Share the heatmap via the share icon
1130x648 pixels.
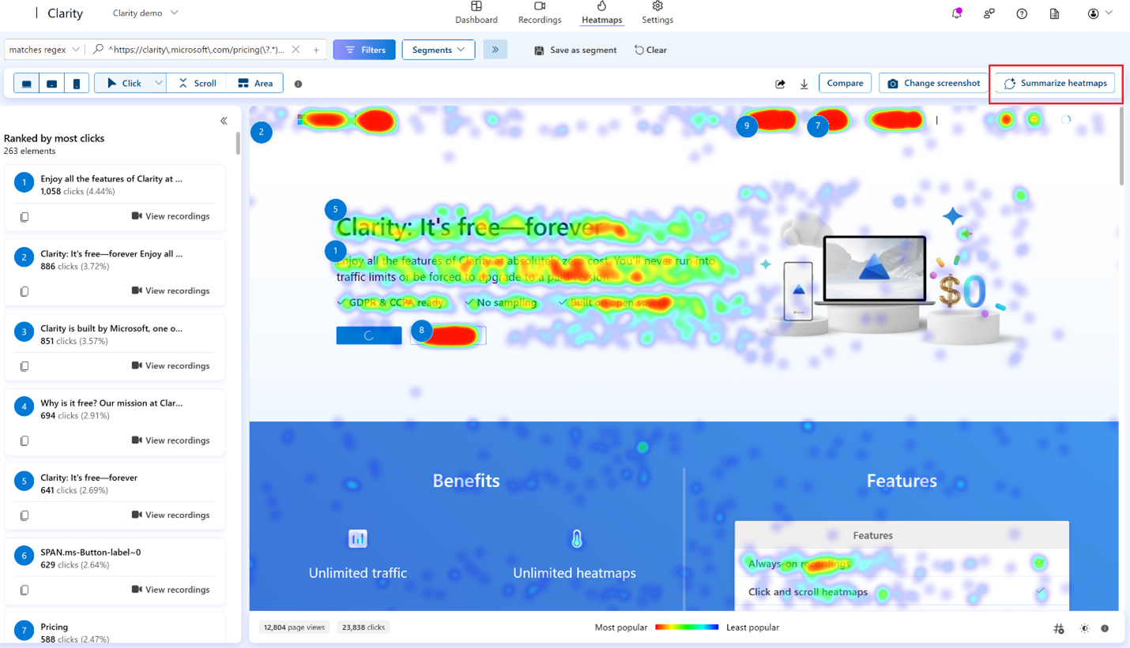tap(780, 82)
